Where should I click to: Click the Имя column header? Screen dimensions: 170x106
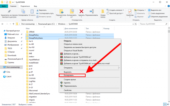click(28, 28)
